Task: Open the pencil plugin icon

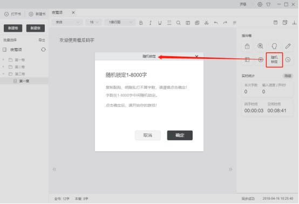Action: [288, 46]
